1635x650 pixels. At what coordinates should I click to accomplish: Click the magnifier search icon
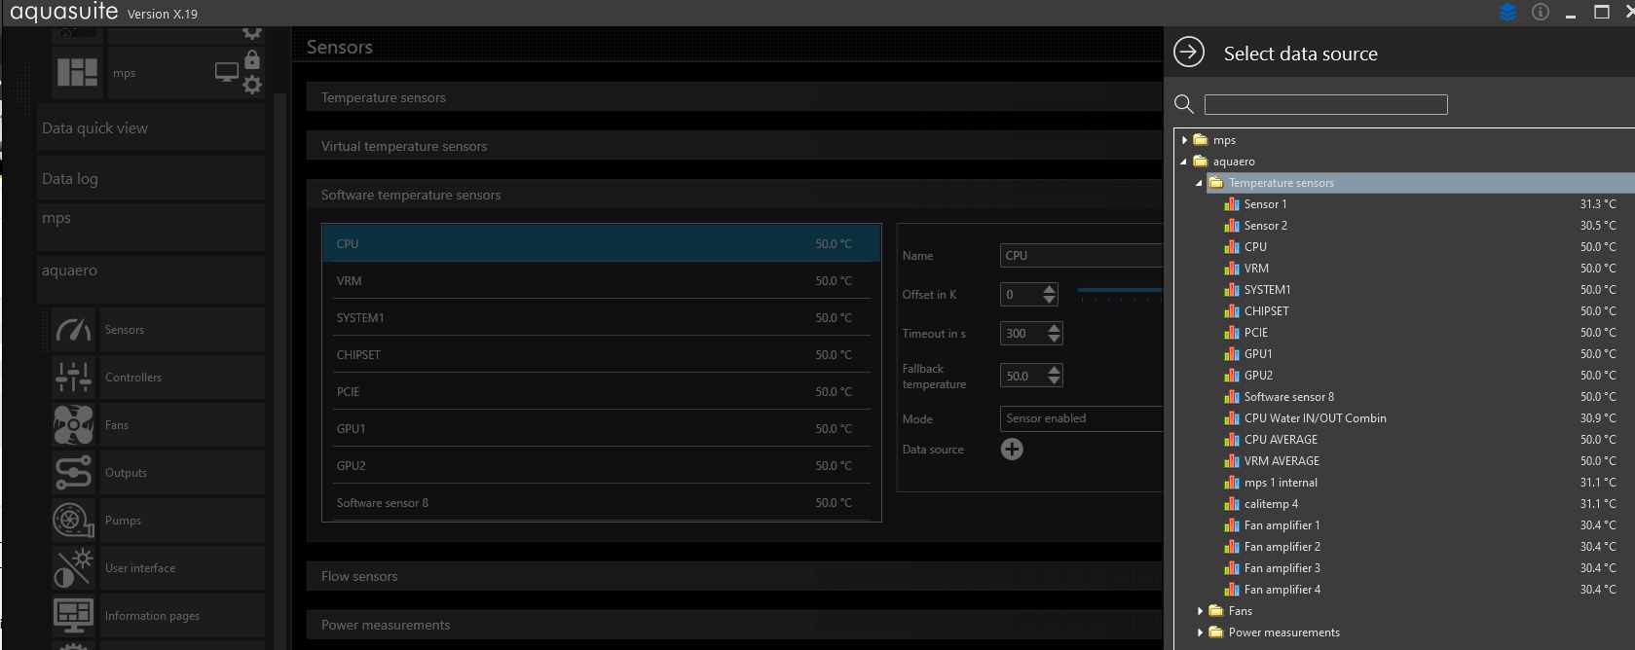click(x=1184, y=104)
